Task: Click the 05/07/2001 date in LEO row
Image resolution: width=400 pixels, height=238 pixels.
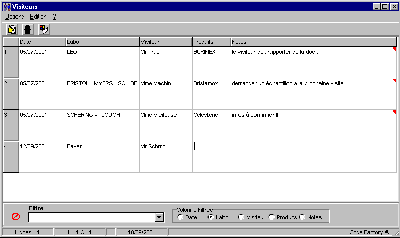Action: (42, 62)
